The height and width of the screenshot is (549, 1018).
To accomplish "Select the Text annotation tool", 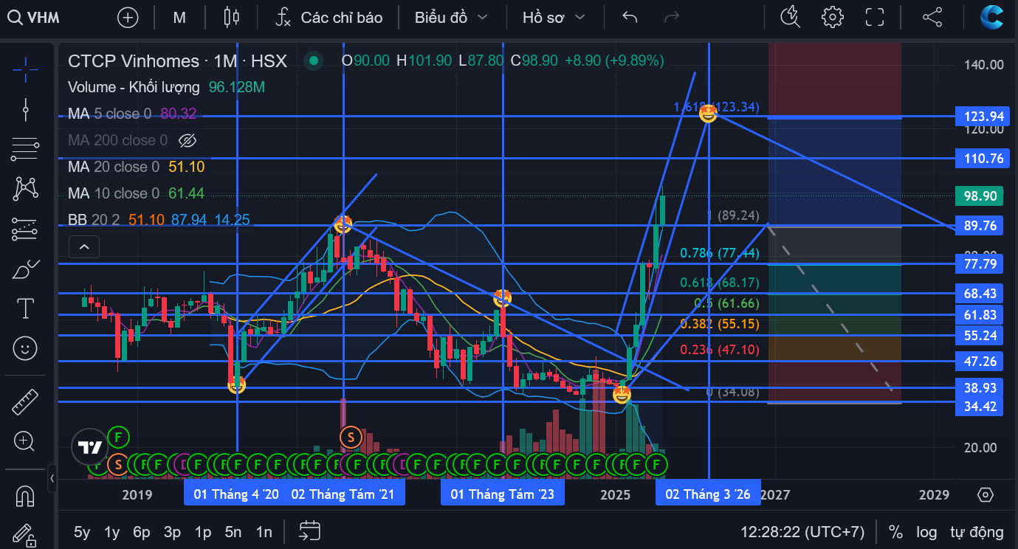I will [x=26, y=308].
